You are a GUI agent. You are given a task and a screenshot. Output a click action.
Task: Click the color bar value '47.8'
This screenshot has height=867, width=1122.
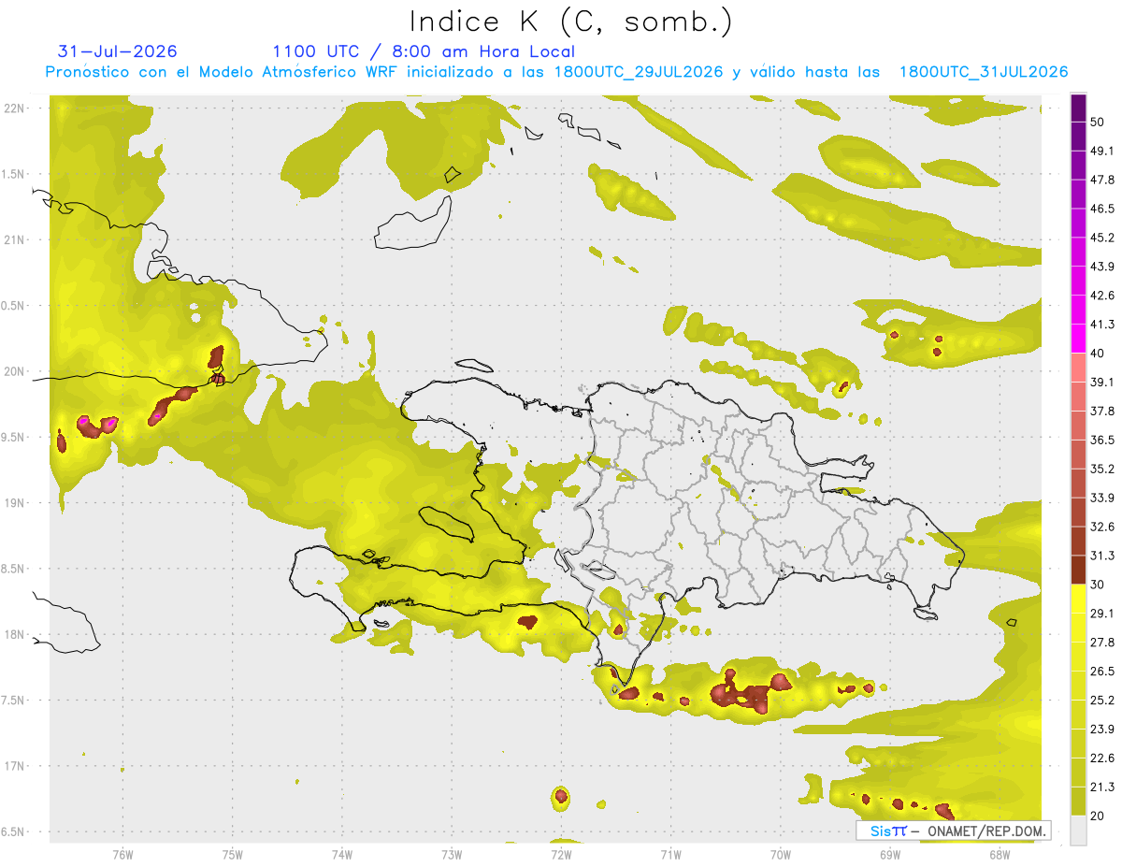click(x=1101, y=180)
